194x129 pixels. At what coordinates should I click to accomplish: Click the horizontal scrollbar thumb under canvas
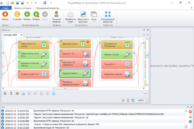65,88
